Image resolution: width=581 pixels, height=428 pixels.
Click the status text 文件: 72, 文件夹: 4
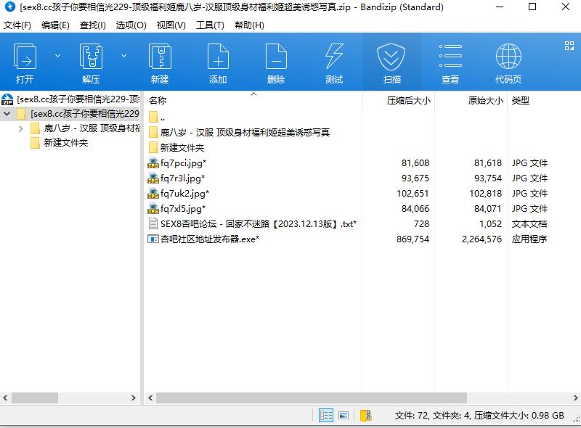pyautogui.click(x=432, y=416)
